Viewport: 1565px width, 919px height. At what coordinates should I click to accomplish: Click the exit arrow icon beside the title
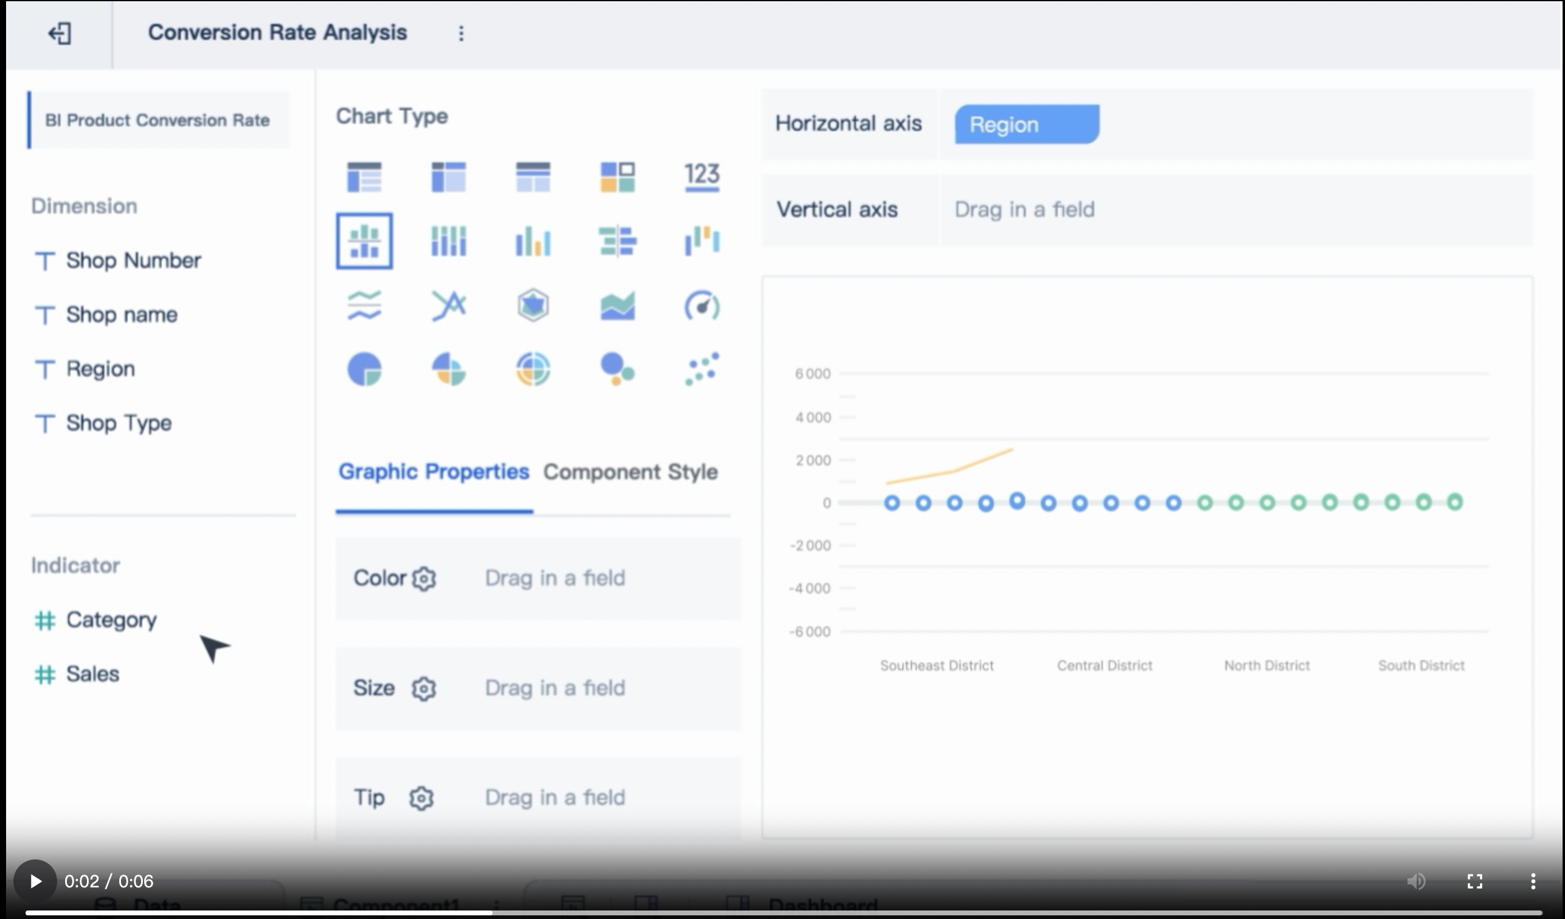tap(60, 33)
